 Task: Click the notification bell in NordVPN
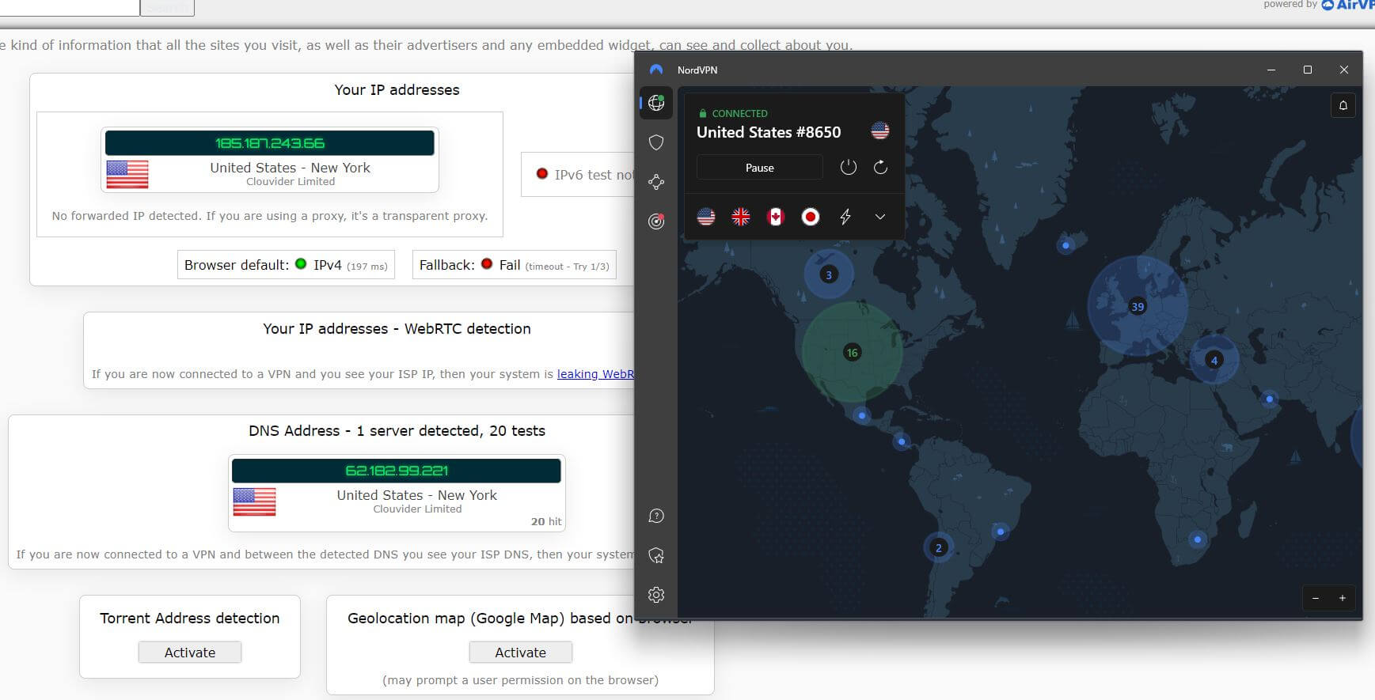[x=1343, y=105]
